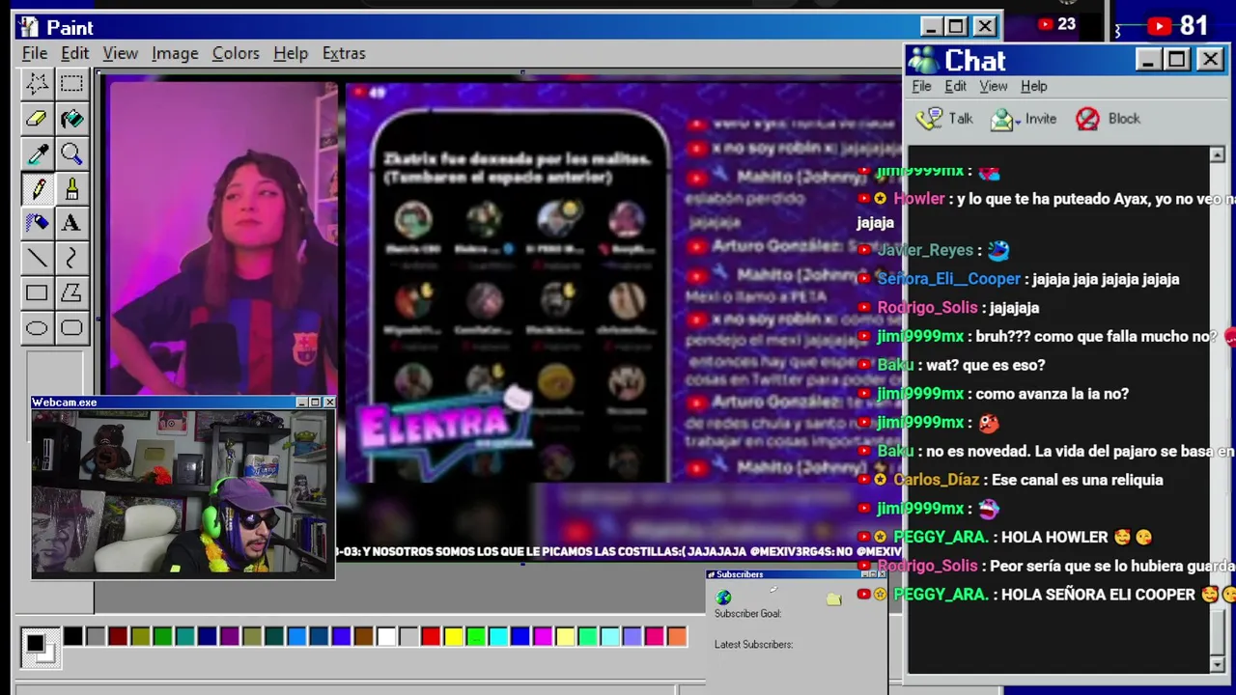The height and width of the screenshot is (695, 1236).
Task: Open the Paint Help menu
Action: 291,53
